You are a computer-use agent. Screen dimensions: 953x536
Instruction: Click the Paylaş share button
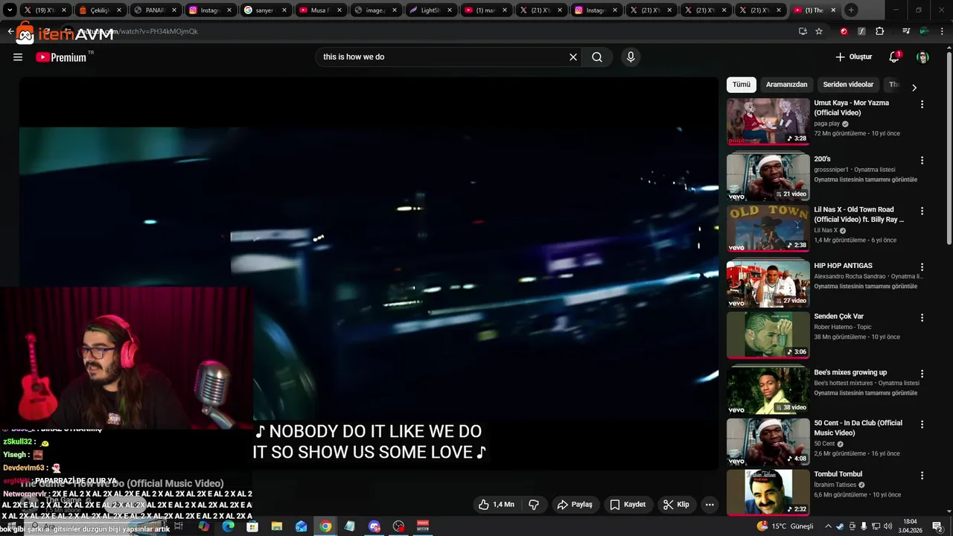coord(575,505)
